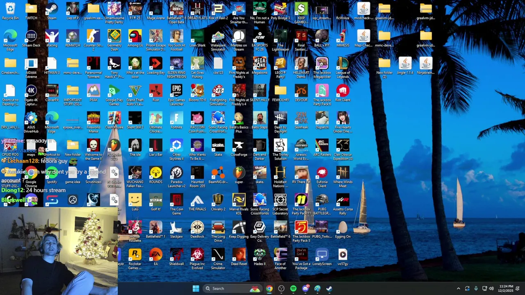Image resolution: width=525 pixels, height=295 pixels.
Task: Switch to Chrome on the taskbar
Action: (269, 288)
